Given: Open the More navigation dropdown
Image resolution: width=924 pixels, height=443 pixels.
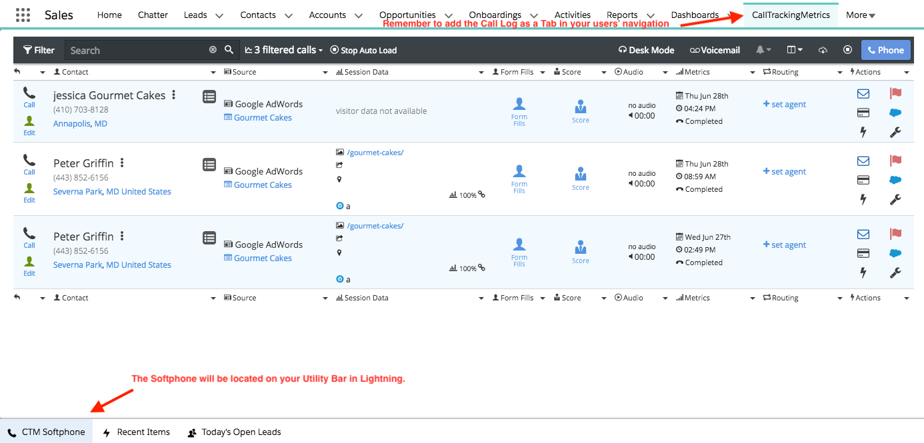Looking at the screenshot, I should [x=861, y=15].
